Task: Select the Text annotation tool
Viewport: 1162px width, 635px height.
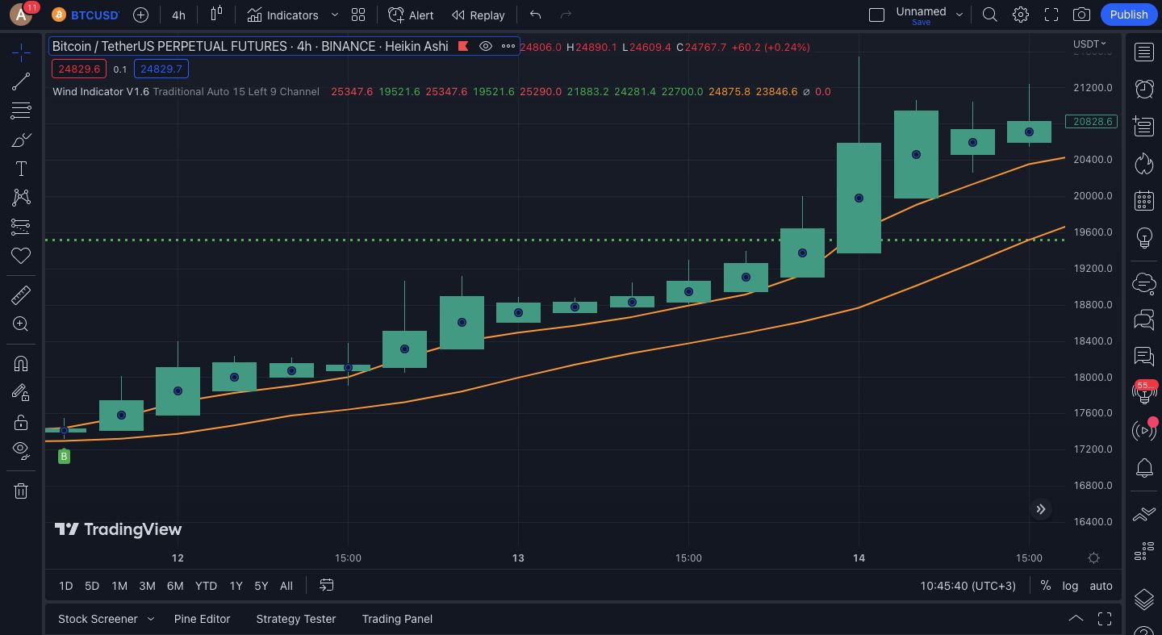Action: click(21, 169)
